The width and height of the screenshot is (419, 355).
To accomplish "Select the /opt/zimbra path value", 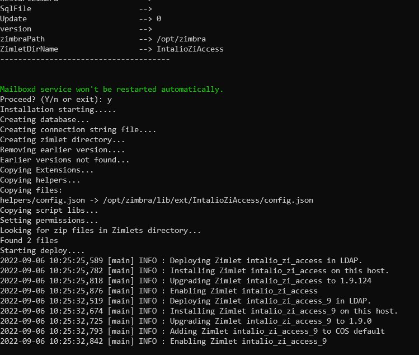I will click(x=181, y=39).
